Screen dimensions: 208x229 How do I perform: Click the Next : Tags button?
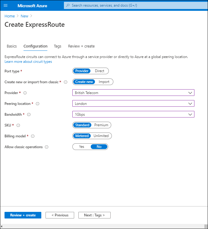pyautogui.click(x=94, y=215)
